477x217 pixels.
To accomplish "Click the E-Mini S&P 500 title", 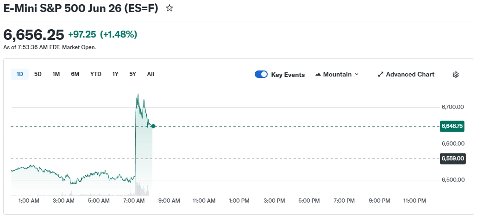I will pyautogui.click(x=81, y=8).
